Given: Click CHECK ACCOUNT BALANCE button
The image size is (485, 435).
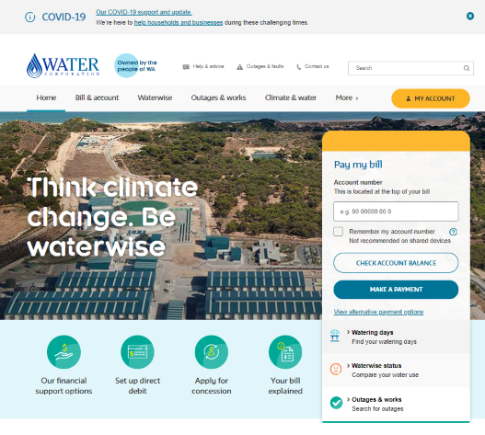Looking at the screenshot, I should coord(396,263).
